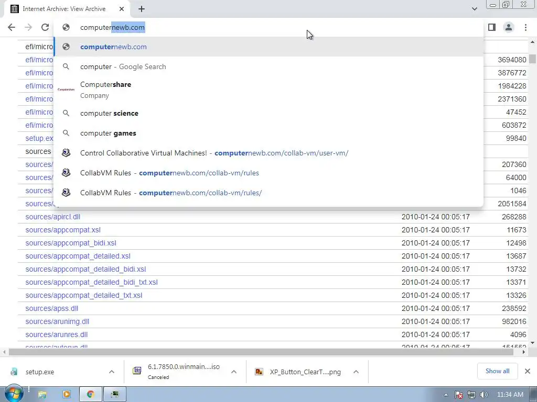
Task: Click the scroll-right arrow
Action: 523,352
